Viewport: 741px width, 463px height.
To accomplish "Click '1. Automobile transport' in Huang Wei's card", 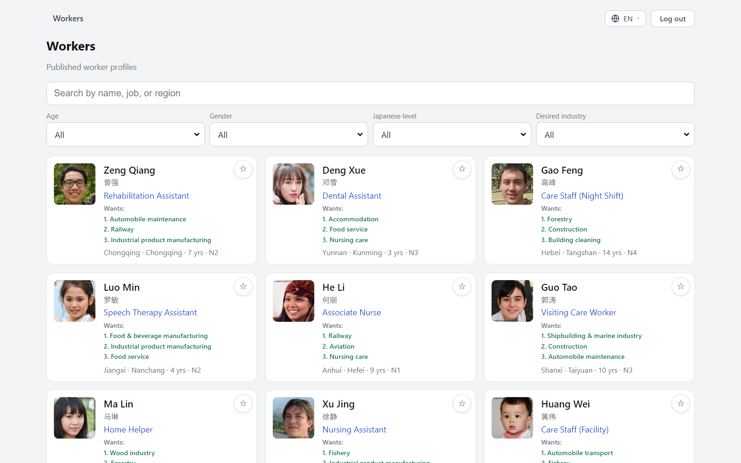I will [577, 453].
